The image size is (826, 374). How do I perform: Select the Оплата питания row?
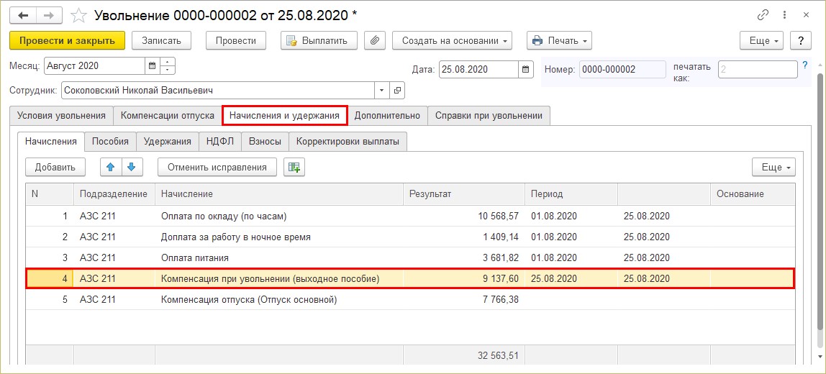click(x=410, y=258)
